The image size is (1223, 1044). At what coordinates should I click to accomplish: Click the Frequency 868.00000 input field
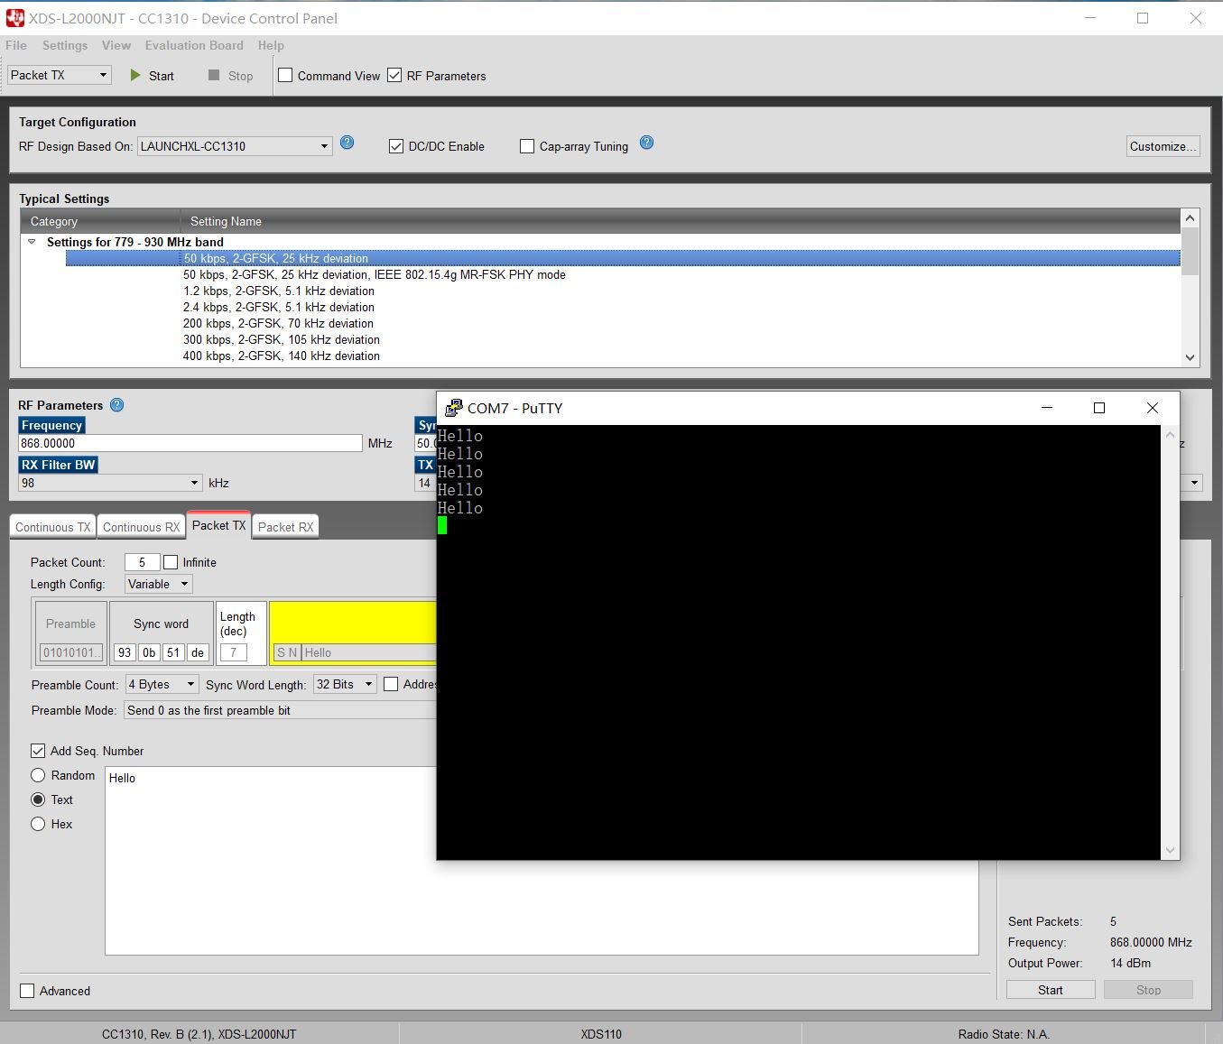(190, 443)
